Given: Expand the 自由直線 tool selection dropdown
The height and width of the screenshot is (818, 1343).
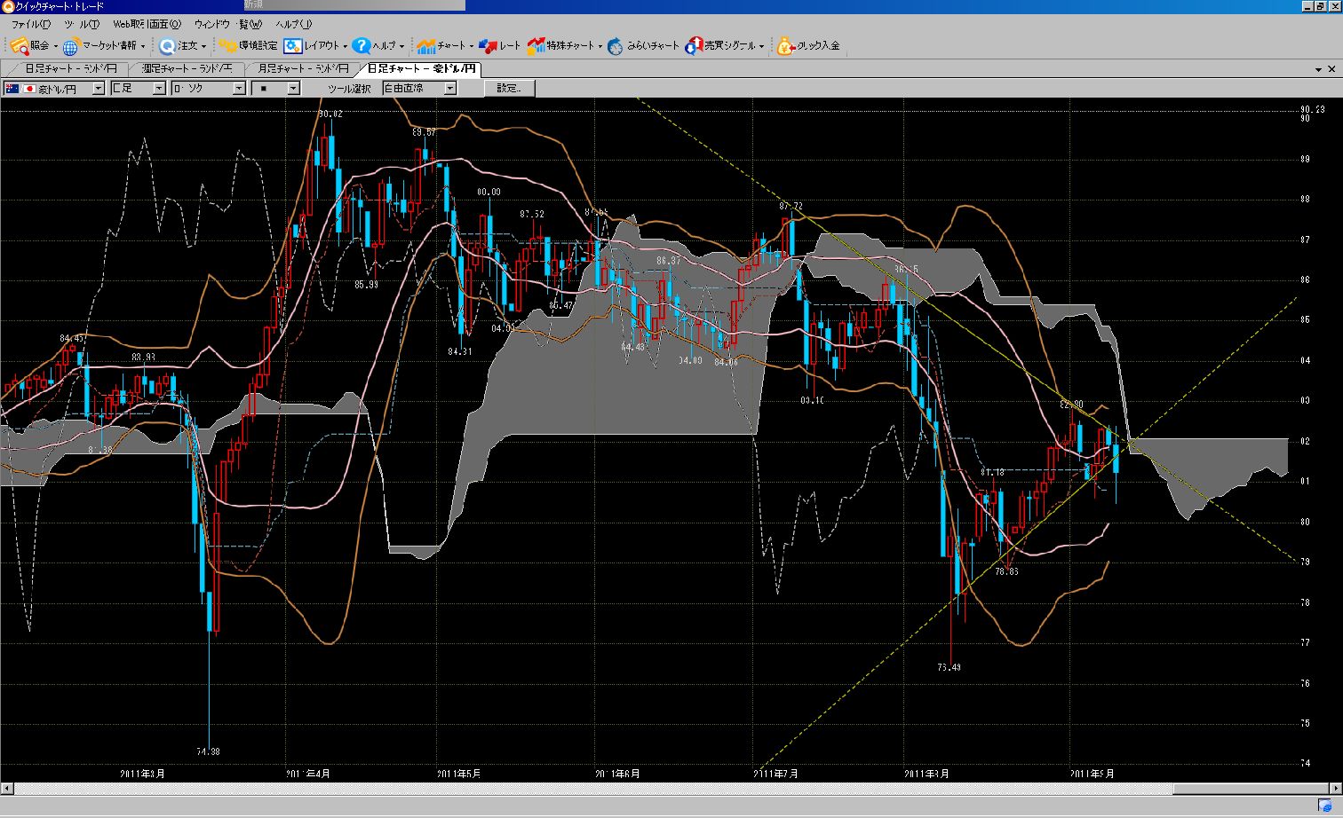Looking at the screenshot, I should (x=450, y=88).
